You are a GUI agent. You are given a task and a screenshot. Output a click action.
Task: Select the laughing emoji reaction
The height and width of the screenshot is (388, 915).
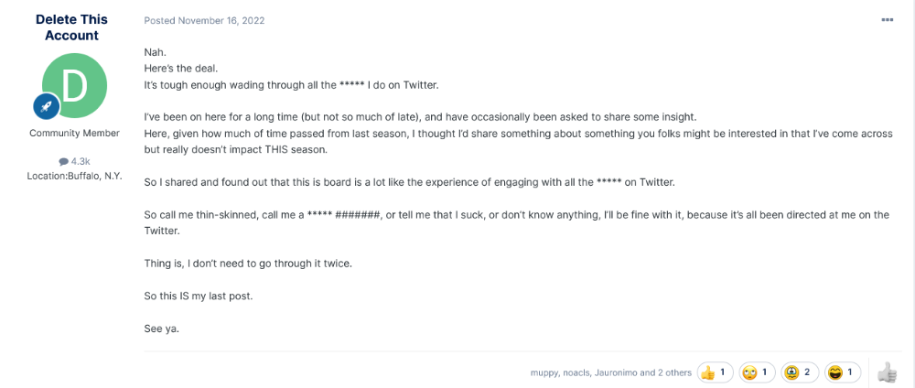pyautogui.click(x=840, y=372)
